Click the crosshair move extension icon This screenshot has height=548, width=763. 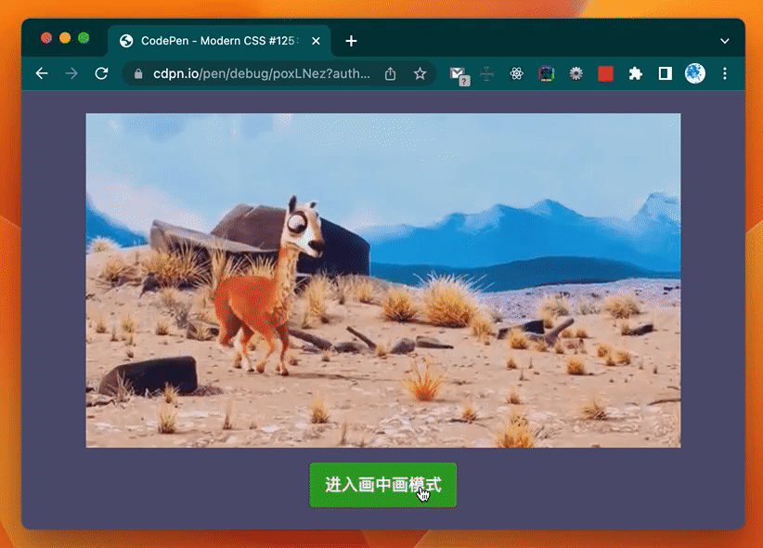pos(486,73)
